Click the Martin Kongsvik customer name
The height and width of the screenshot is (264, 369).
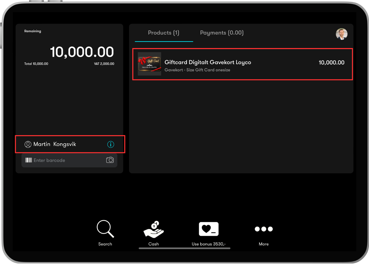coord(55,144)
